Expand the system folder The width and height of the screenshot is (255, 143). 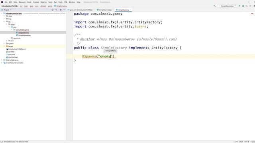tap(4, 43)
